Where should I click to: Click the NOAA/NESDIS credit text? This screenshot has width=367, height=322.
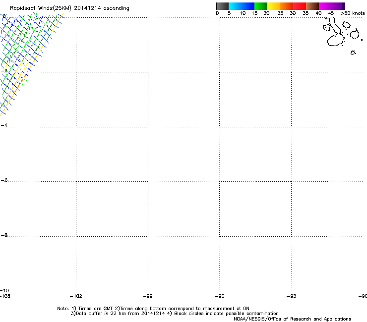coord(292,319)
